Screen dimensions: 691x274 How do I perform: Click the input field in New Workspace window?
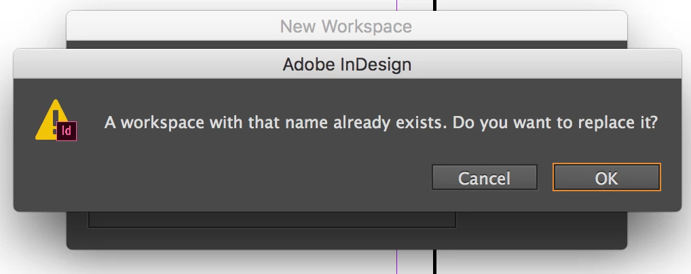click(x=272, y=219)
